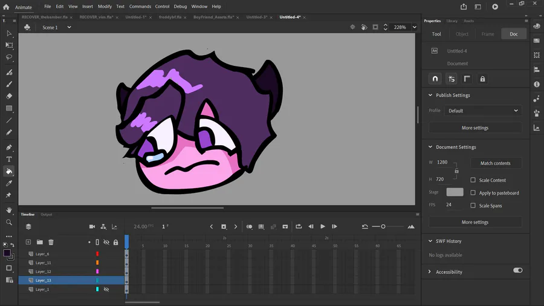The width and height of the screenshot is (544, 306).
Task: Select the Line tool
Action: 9,120
